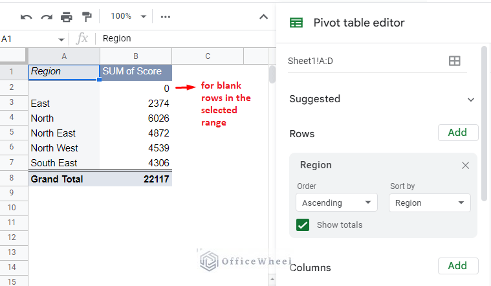Select the Grand Total cell
Image resolution: width=491 pixels, height=286 pixels.
(x=64, y=179)
